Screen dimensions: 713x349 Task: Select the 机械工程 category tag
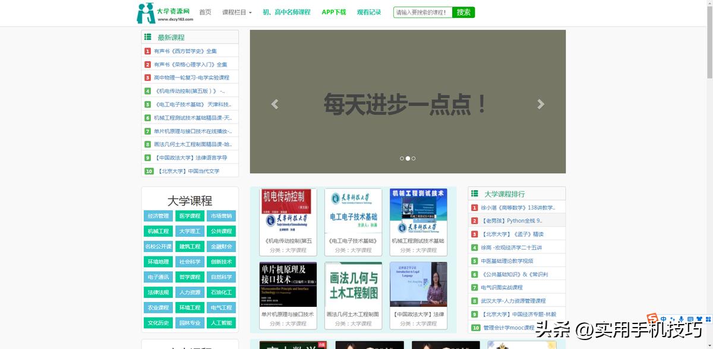coord(157,231)
